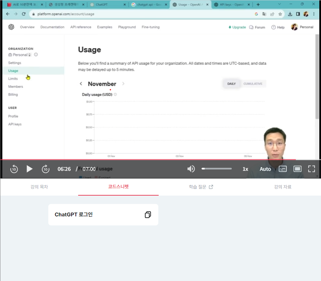Click the page vertical scrollbar
The width and height of the screenshot is (321, 281).
tap(317, 77)
